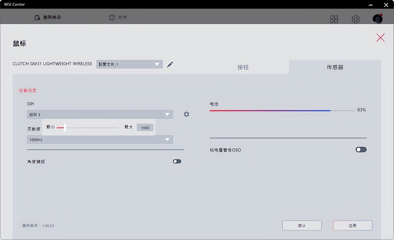Open the 游戏外设 gaming gear section
Screen dimensions: 394x240
47,18
